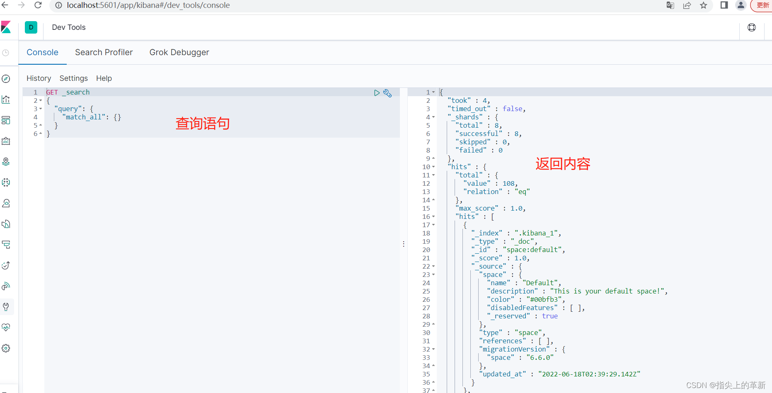Reload the browser page
Screen dimensions: 772x393
[38, 5]
